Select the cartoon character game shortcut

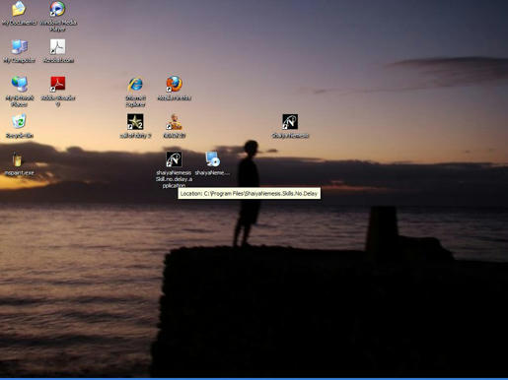(x=174, y=122)
